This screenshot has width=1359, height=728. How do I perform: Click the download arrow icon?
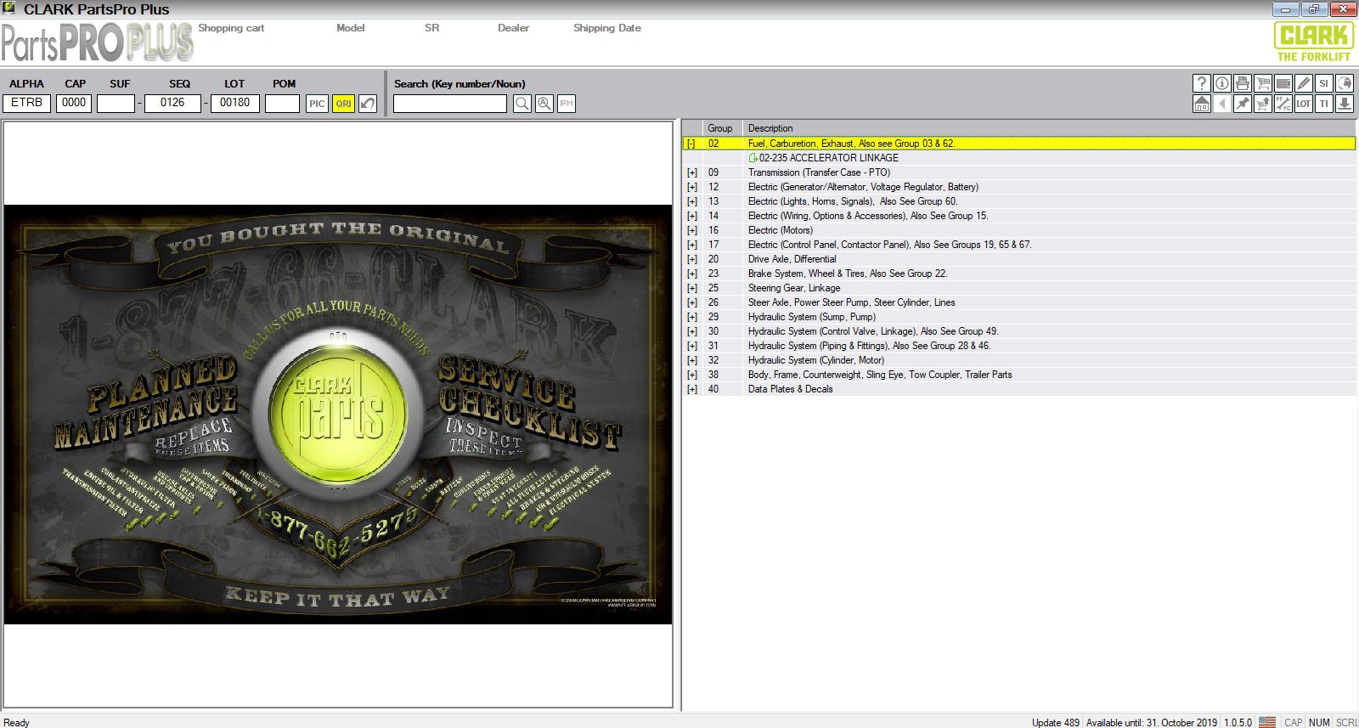pos(1345,104)
